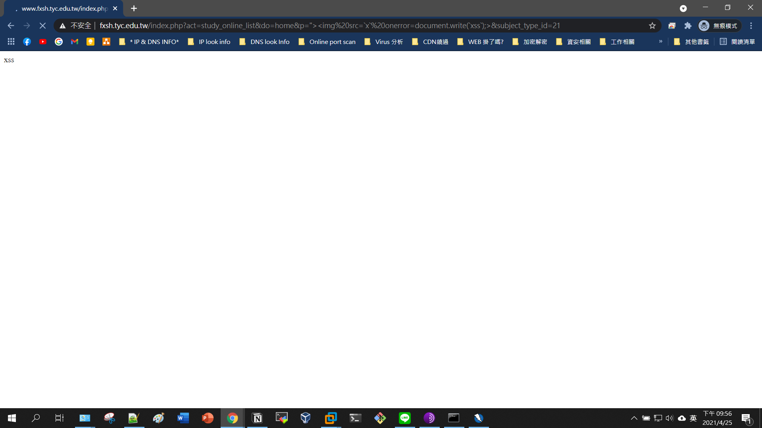762x428 pixels.
Task: Open the tab search dropdown arrow
Action: click(x=683, y=8)
